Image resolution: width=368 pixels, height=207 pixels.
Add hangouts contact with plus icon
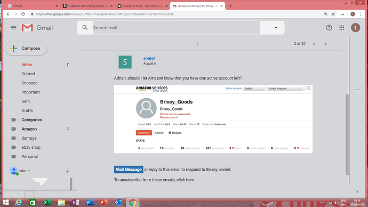pyautogui.click(x=68, y=171)
